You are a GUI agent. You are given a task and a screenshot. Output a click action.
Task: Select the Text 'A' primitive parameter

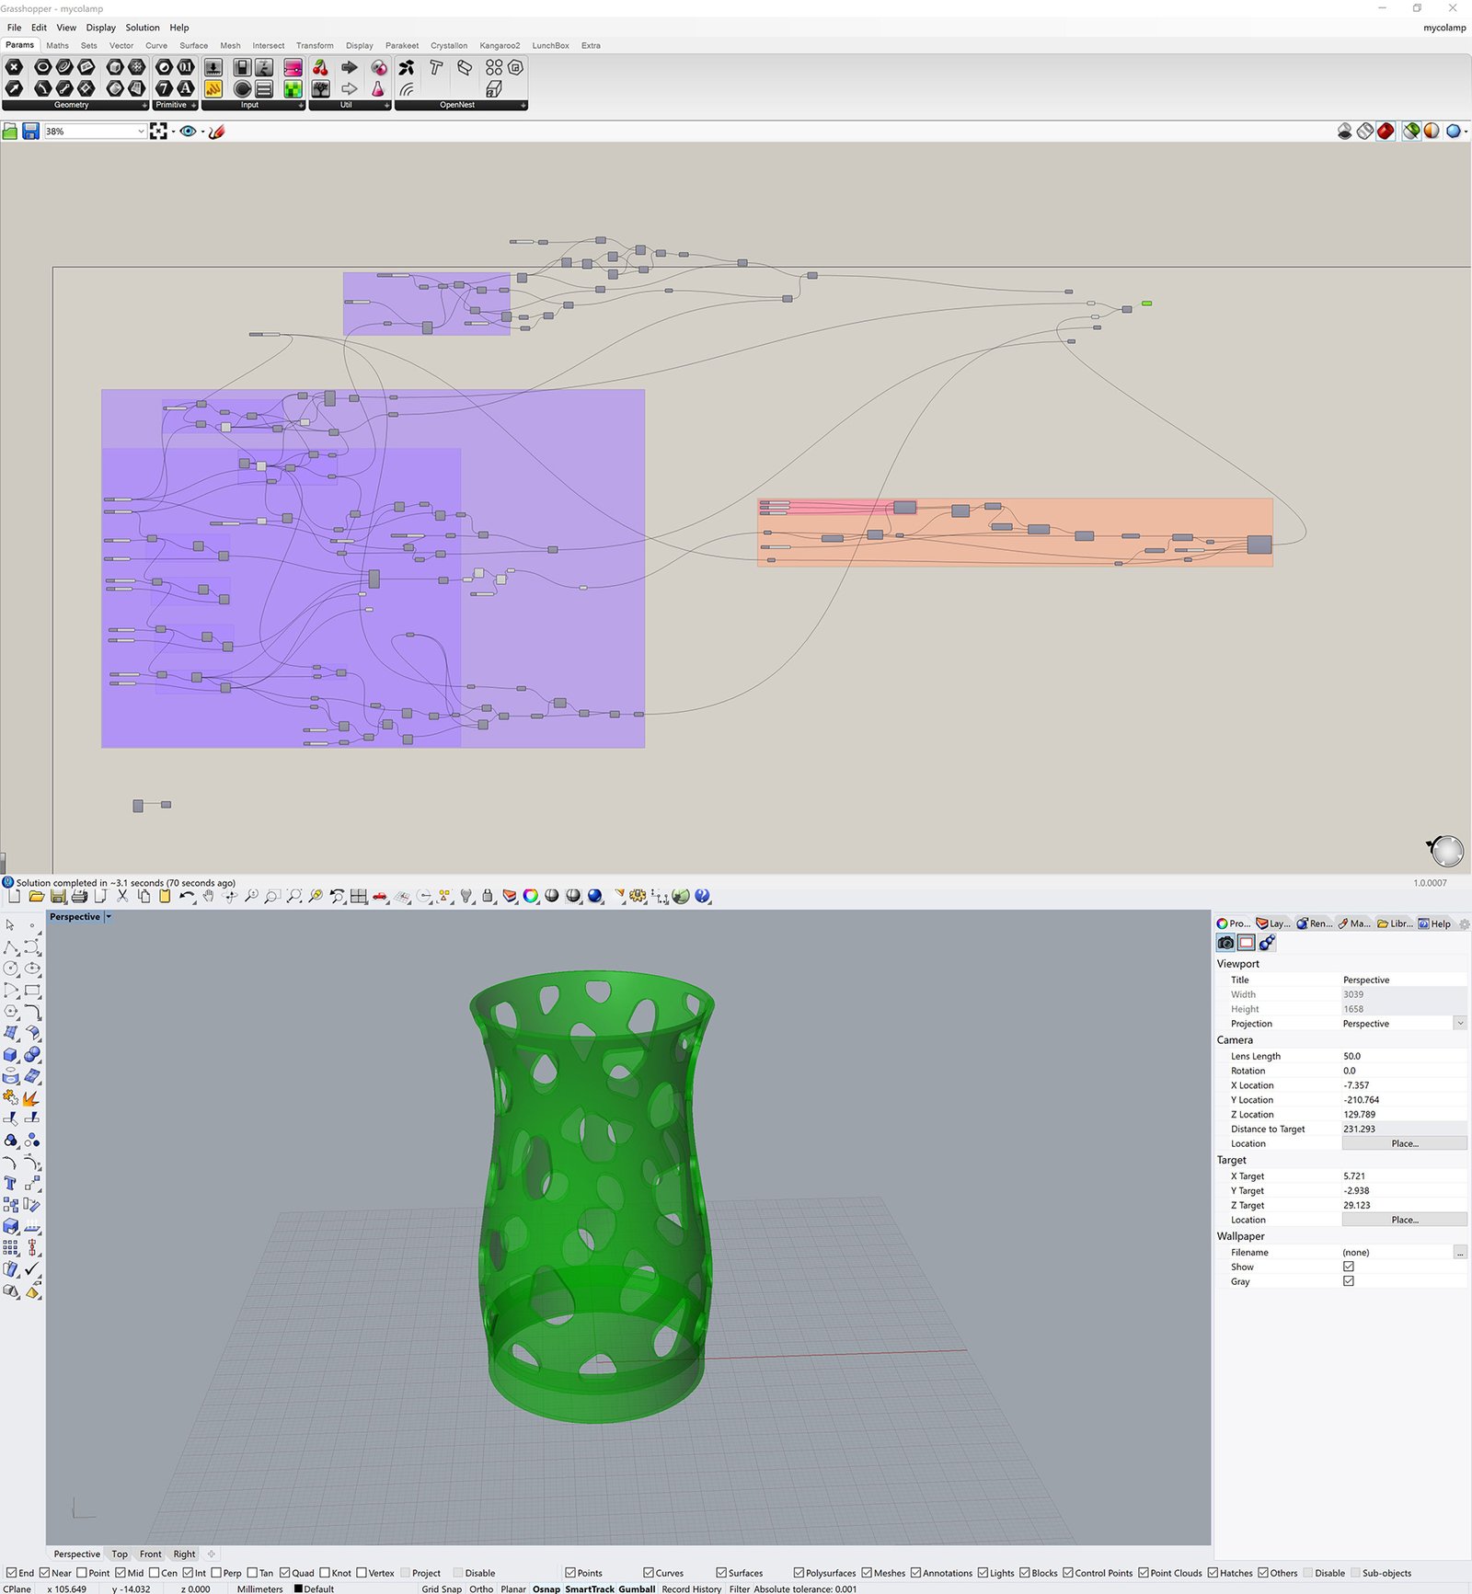(186, 88)
